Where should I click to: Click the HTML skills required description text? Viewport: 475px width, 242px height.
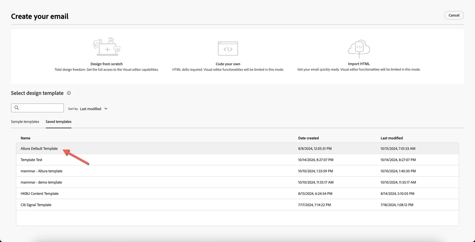pyautogui.click(x=228, y=70)
